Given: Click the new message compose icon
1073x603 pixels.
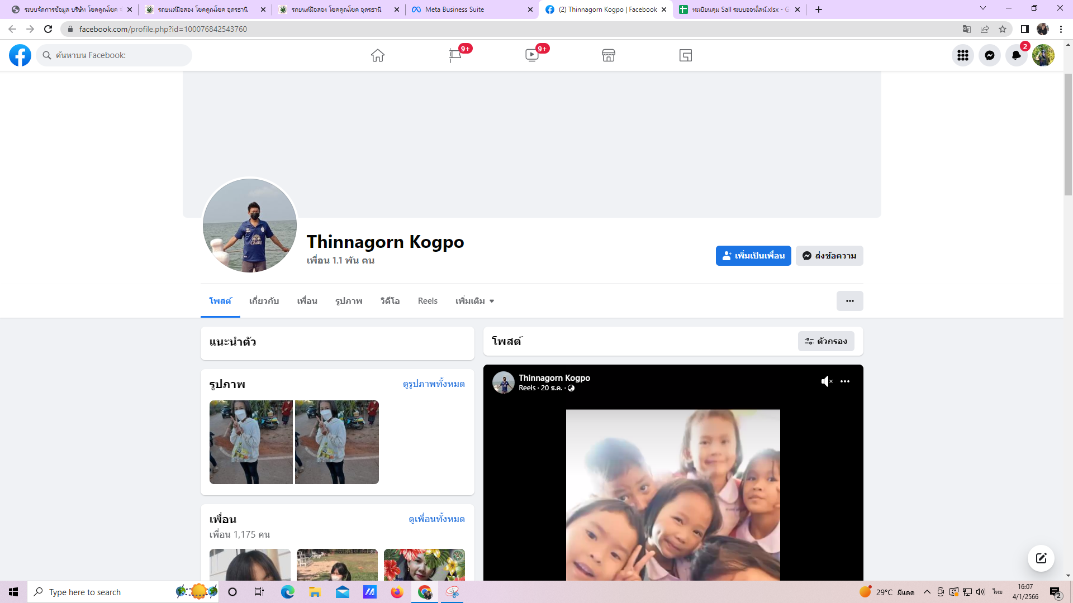Looking at the screenshot, I should point(1041,558).
